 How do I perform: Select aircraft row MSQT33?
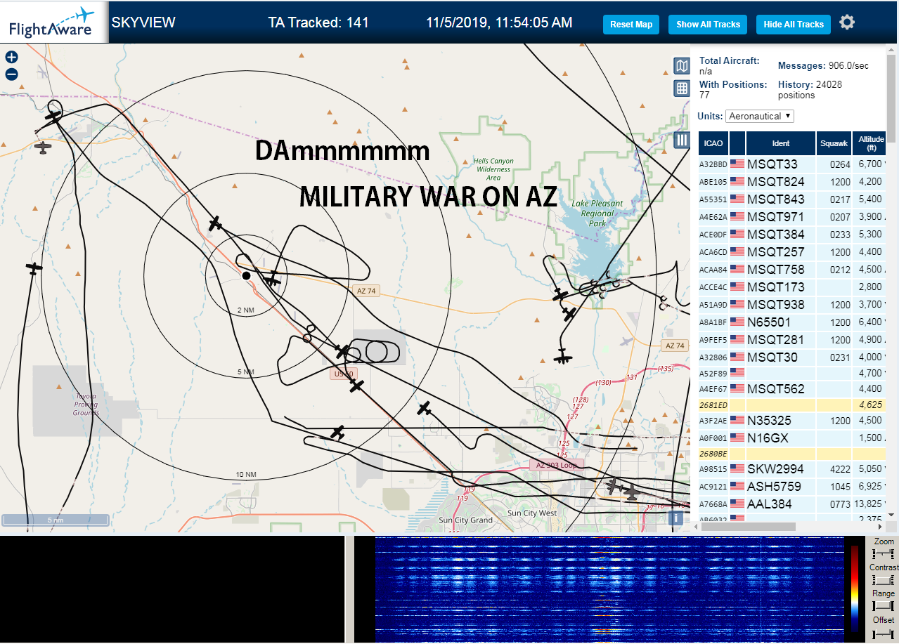point(793,164)
